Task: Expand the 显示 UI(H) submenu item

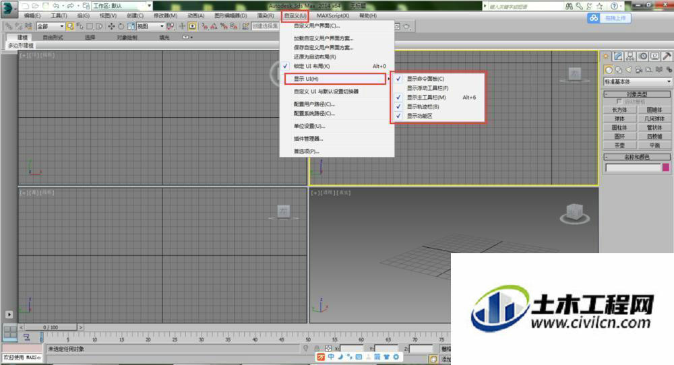Action: tap(335, 79)
